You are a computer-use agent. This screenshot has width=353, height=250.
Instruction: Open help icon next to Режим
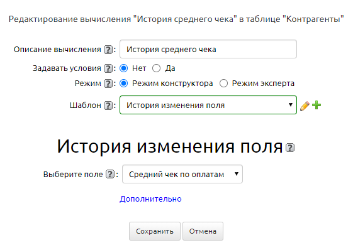coord(108,84)
